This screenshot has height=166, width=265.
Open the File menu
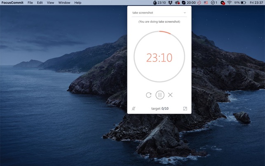pyautogui.click(x=30, y=3)
